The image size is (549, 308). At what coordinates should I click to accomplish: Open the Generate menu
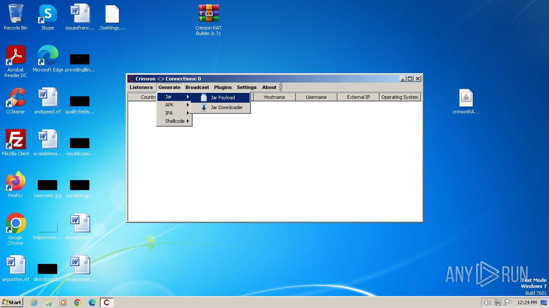169,87
